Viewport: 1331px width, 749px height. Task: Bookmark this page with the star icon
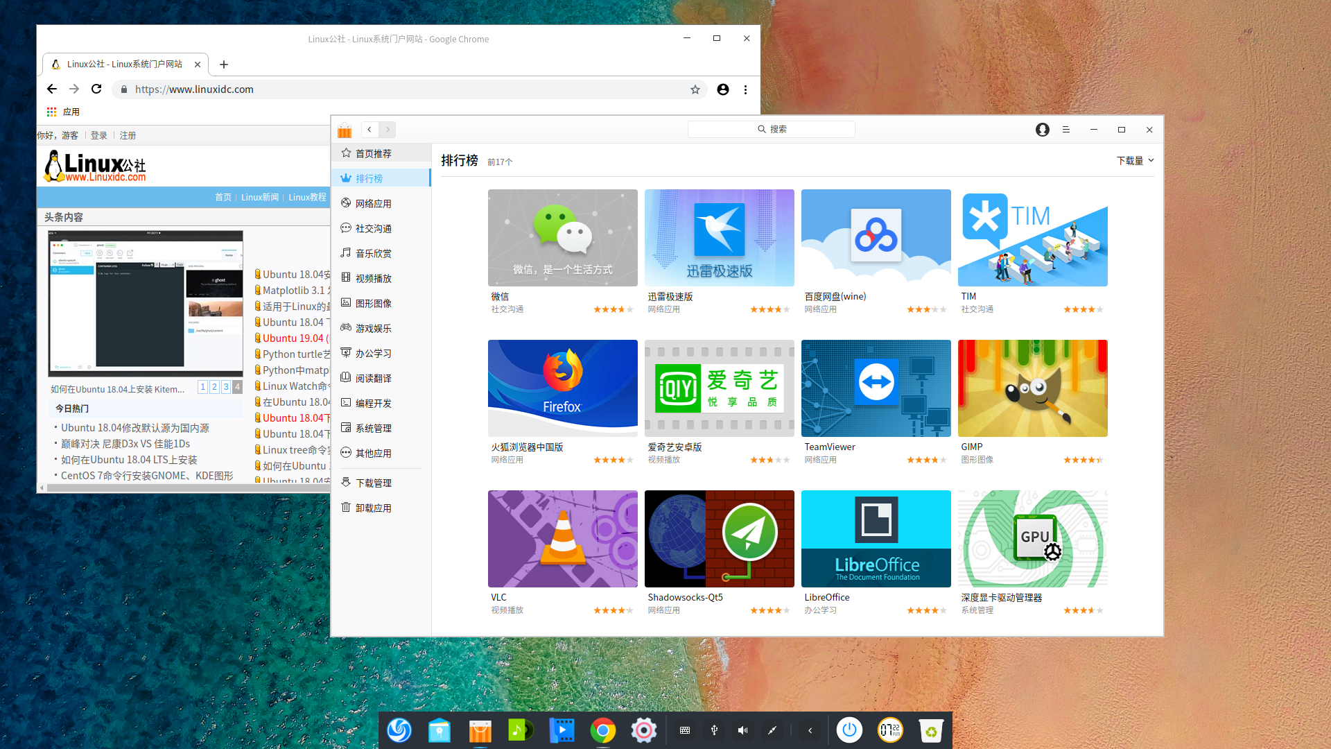point(695,89)
